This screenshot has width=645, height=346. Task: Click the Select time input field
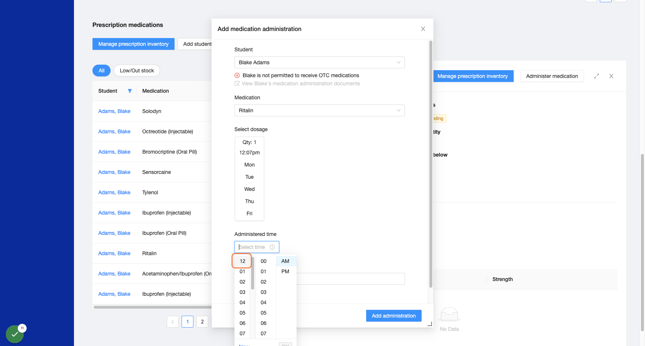click(x=257, y=247)
